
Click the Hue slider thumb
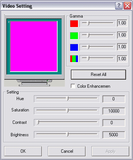[x=67, y=98]
